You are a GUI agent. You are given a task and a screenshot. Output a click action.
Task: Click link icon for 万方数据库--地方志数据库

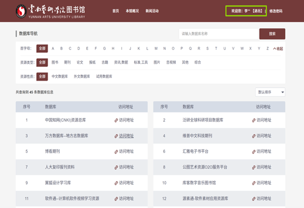click(x=116, y=136)
